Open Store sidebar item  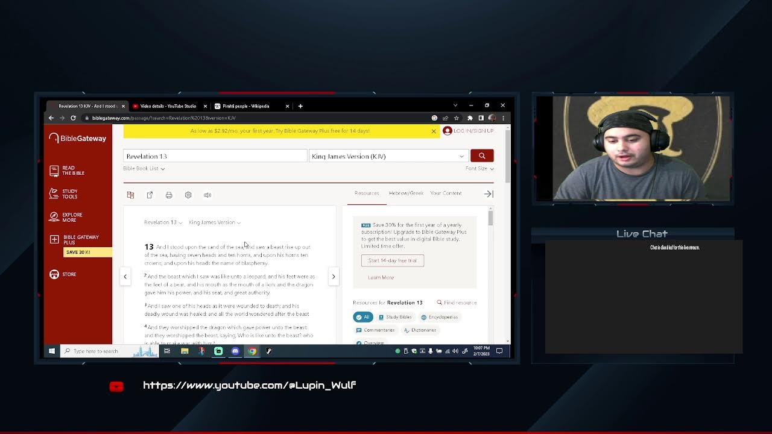click(63, 274)
